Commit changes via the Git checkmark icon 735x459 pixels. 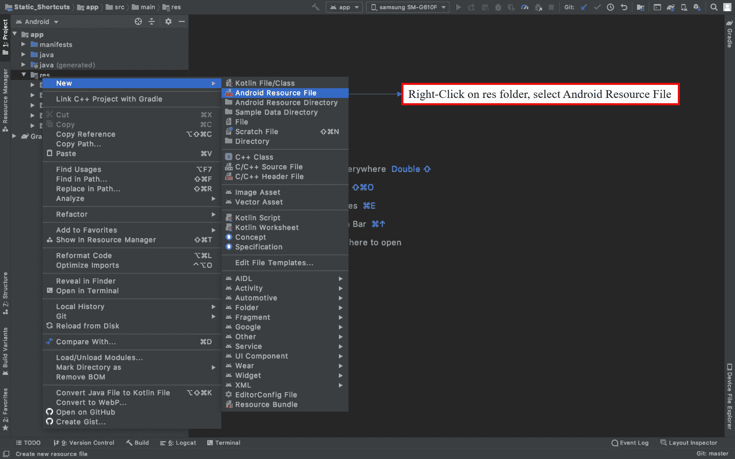pyautogui.click(x=597, y=7)
